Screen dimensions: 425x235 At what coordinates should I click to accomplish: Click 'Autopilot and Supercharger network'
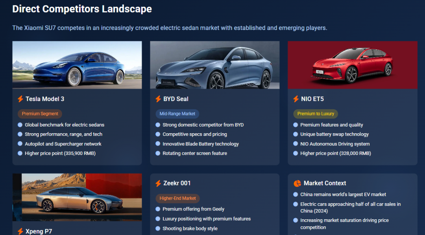pos(63,144)
